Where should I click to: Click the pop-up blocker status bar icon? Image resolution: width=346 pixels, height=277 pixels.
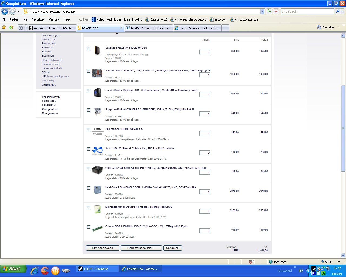pyautogui.click(x=251, y=262)
